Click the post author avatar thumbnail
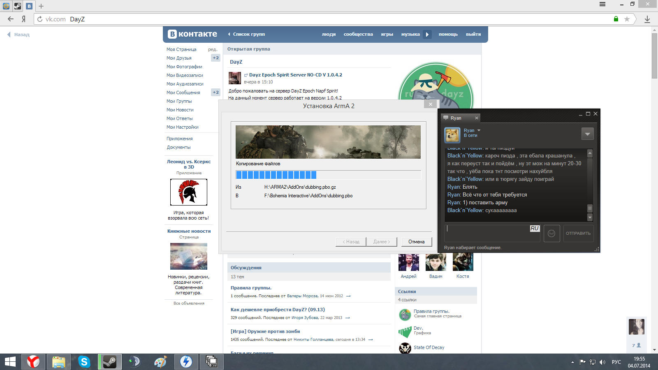 click(x=235, y=78)
